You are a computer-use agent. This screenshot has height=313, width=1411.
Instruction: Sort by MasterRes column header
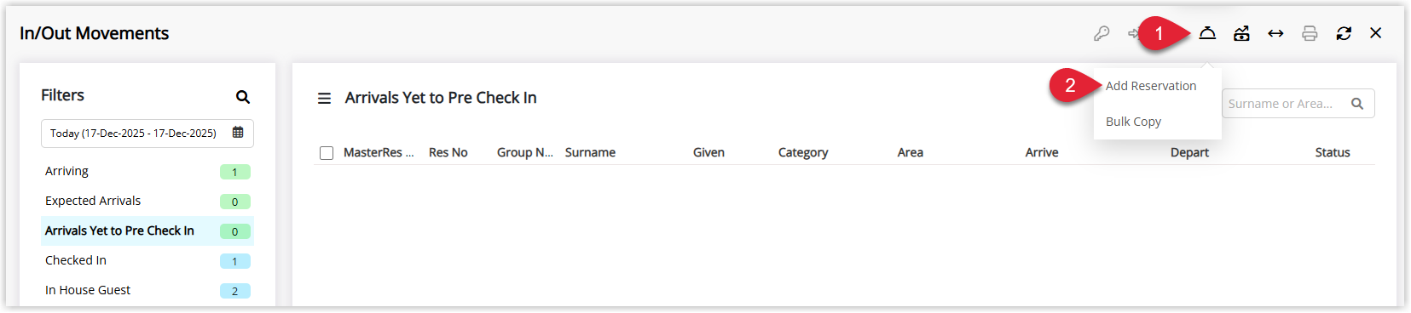coord(379,152)
